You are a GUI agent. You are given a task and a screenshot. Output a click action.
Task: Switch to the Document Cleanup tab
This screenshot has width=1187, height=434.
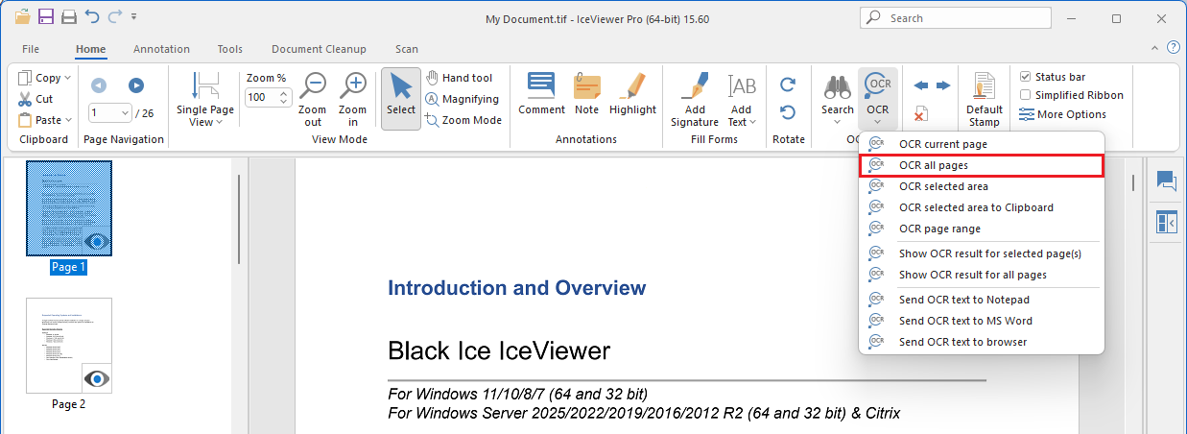(x=319, y=49)
